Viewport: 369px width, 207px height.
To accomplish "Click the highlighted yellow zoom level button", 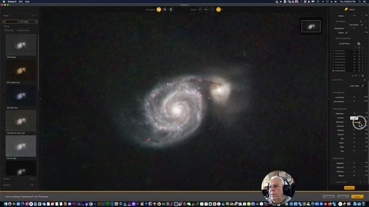I will coord(219,9).
